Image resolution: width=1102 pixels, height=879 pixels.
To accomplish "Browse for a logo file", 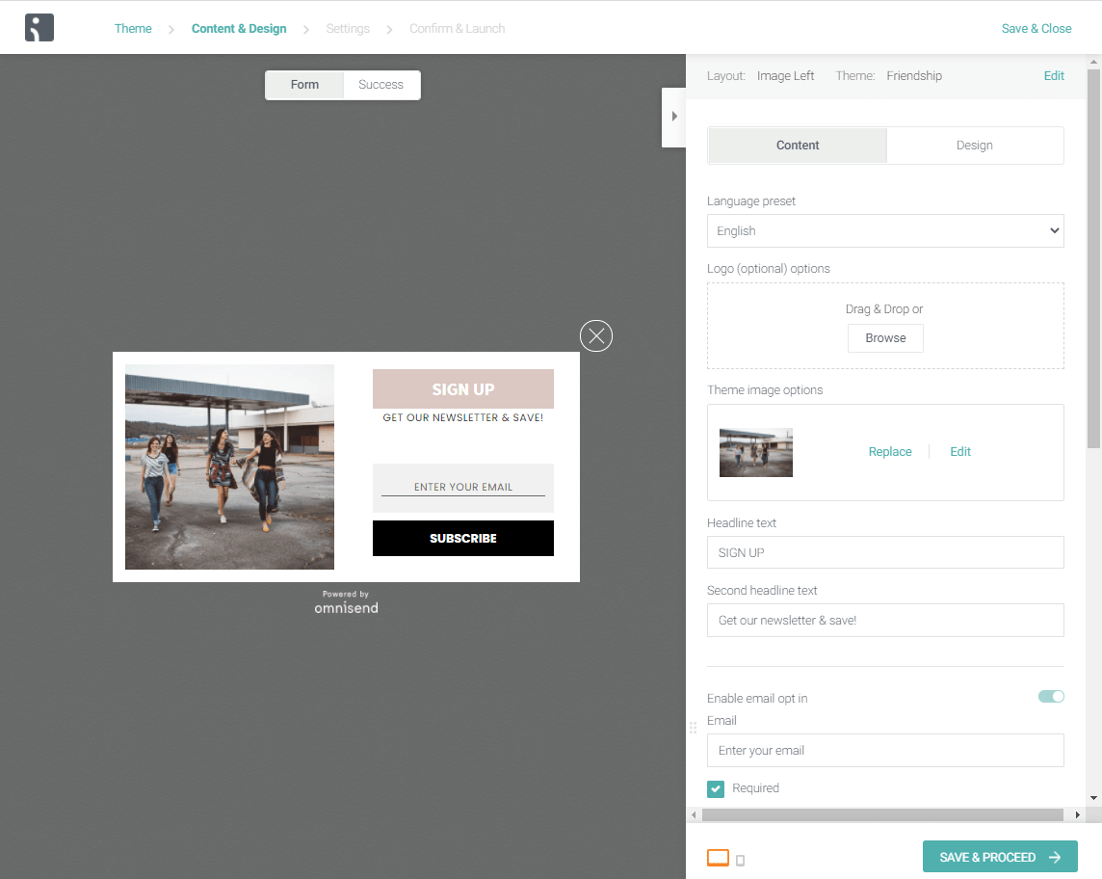I will click(x=885, y=338).
